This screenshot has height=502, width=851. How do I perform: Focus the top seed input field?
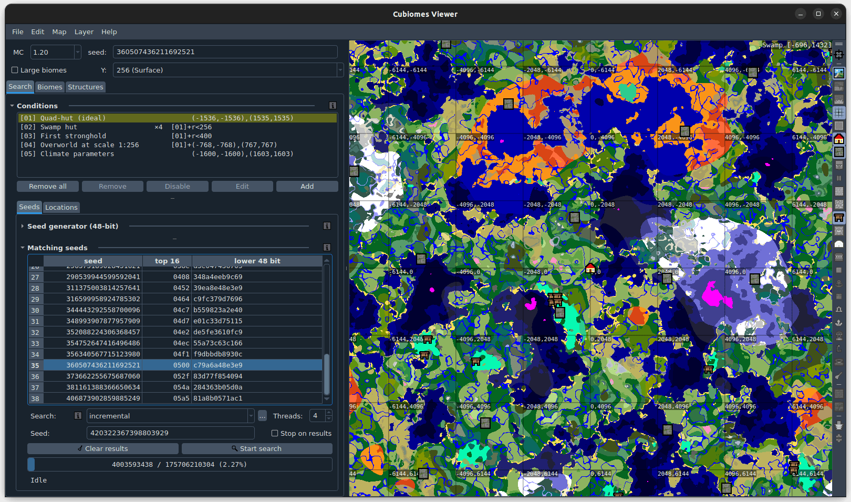click(225, 52)
